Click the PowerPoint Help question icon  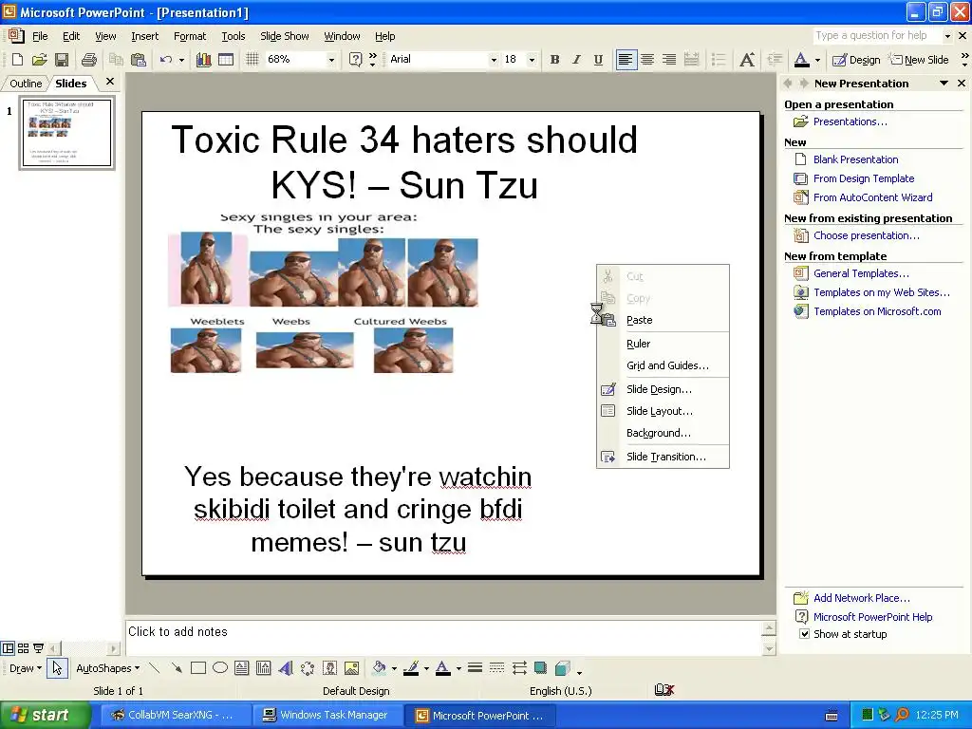(x=355, y=60)
